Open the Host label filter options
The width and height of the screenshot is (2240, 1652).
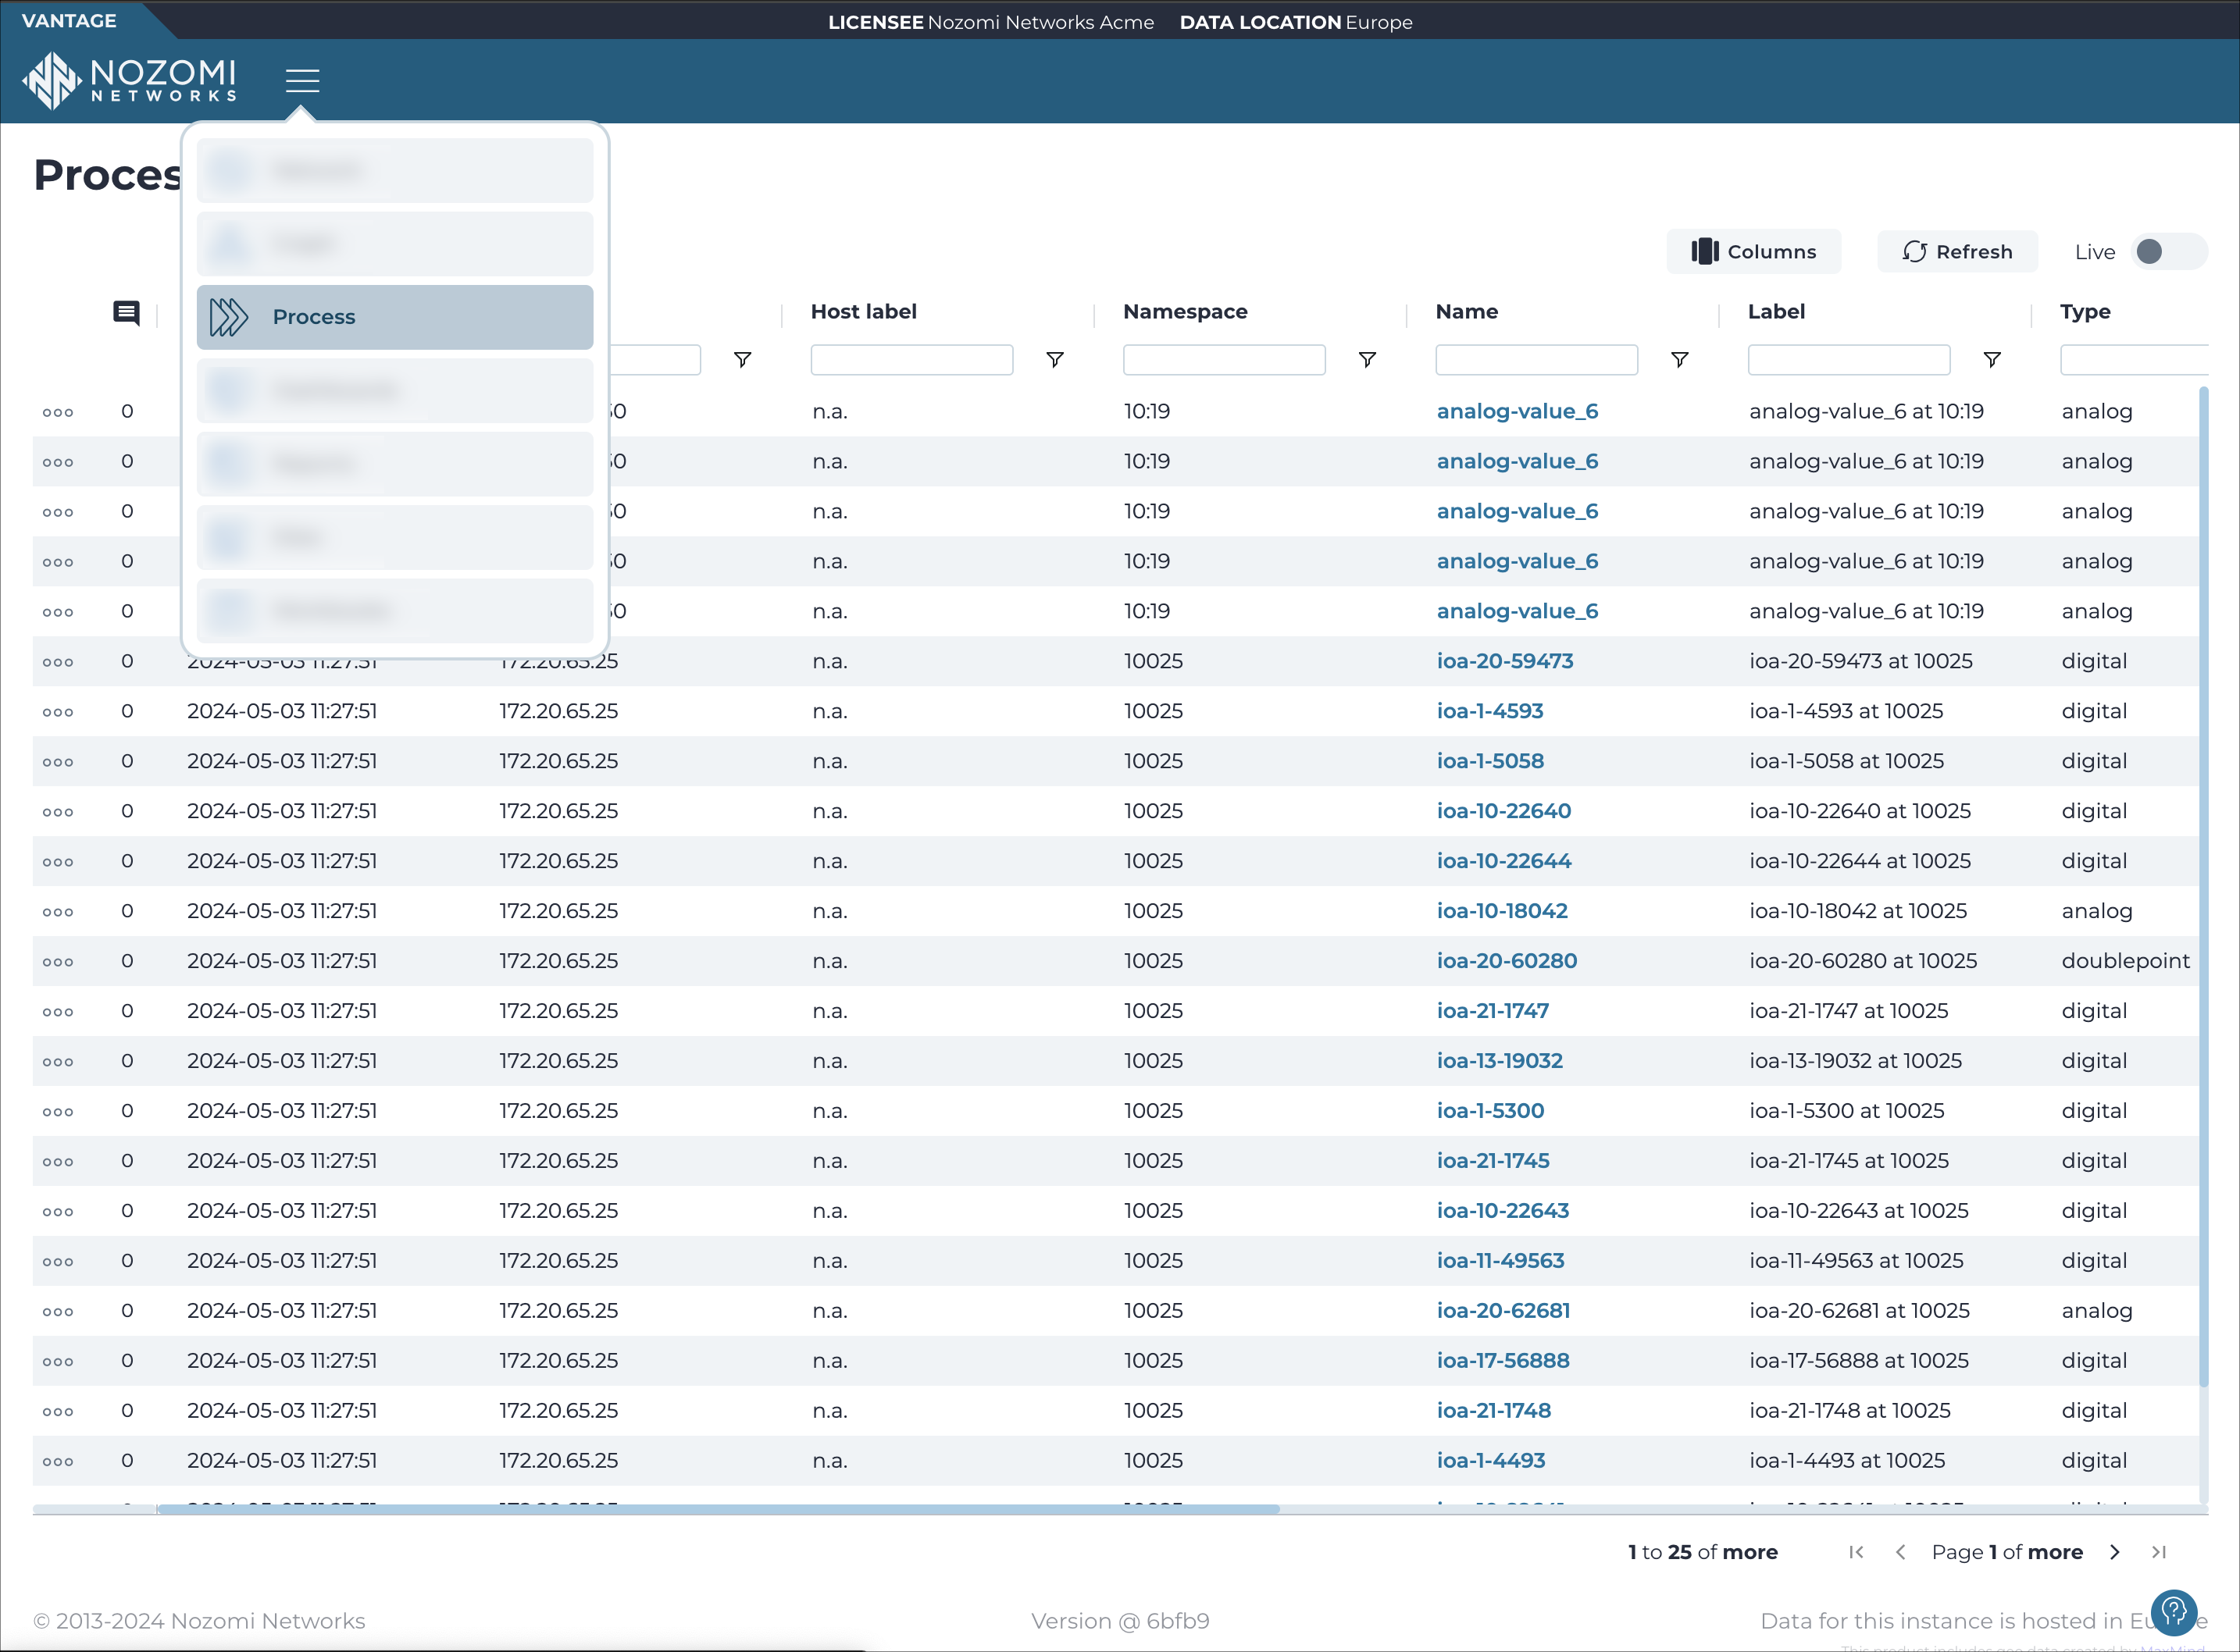coord(1054,360)
